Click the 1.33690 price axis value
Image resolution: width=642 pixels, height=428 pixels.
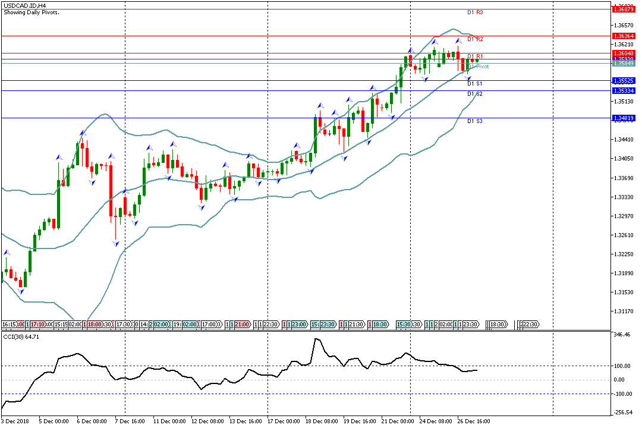coord(624,178)
